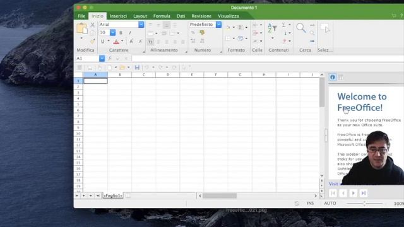This screenshot has width=404, height=227.
Task: Click the INS indicator in status bar
Action: point(310,203)
